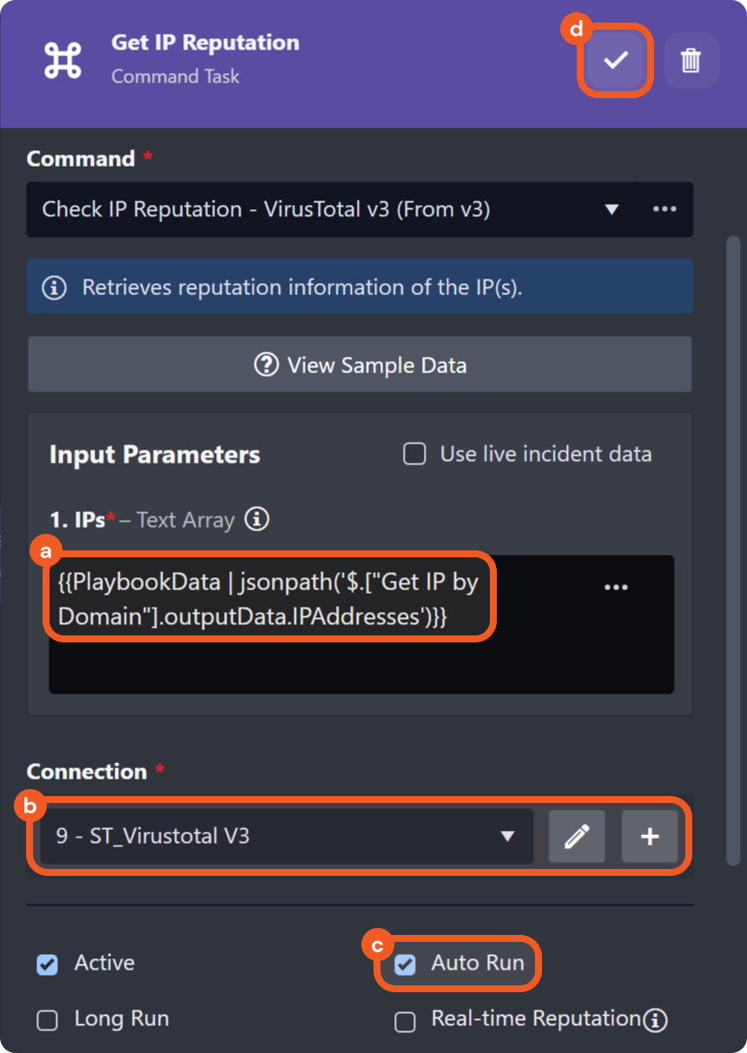Open ellipsis menu in IPs input box
Screen dimensions: 747x1053
click(616, 588)
